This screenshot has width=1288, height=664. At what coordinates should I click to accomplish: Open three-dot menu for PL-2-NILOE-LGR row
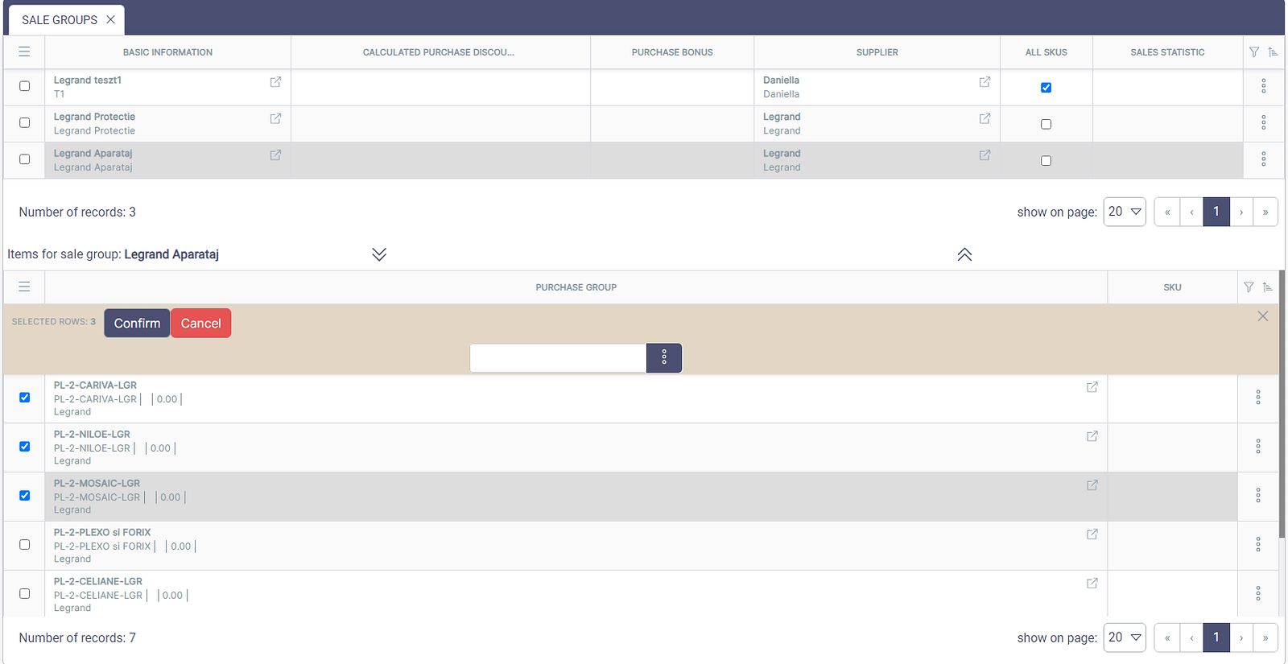[x=1257, y=447]
